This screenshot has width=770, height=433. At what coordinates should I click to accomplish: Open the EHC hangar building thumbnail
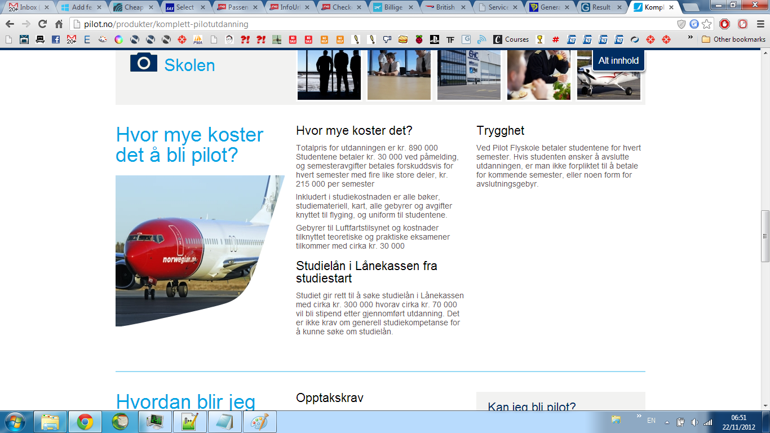[469, 74]
